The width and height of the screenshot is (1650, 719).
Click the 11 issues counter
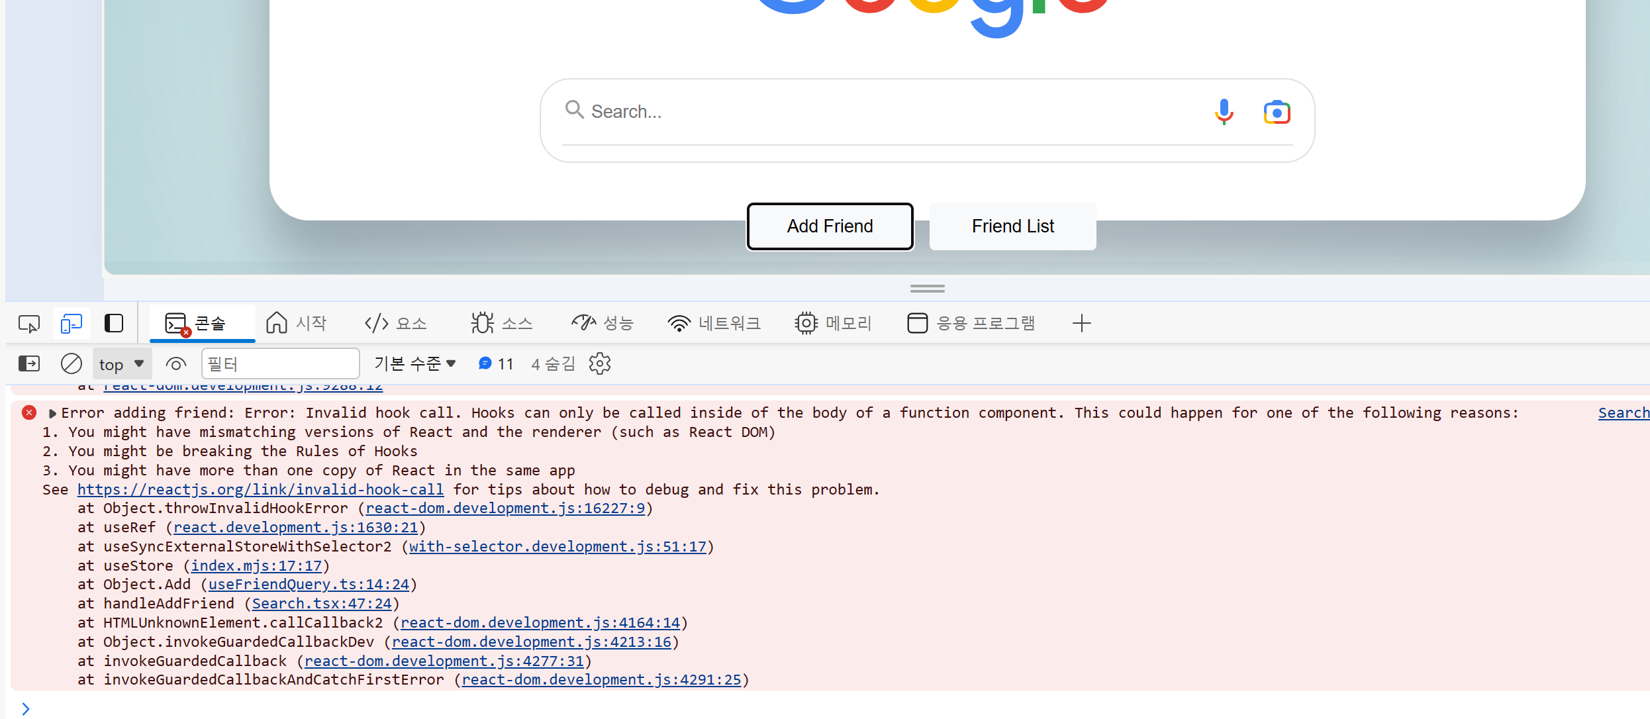pos(496,363)
